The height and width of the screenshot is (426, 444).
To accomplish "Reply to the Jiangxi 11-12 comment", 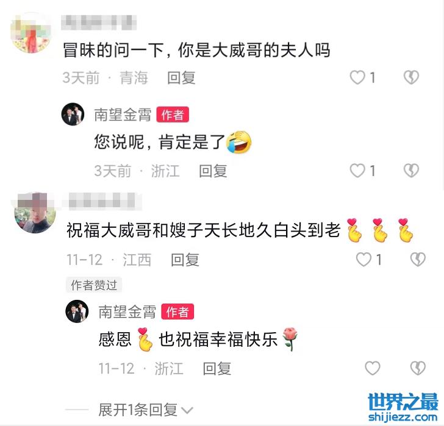I will (x=185, y=260).
